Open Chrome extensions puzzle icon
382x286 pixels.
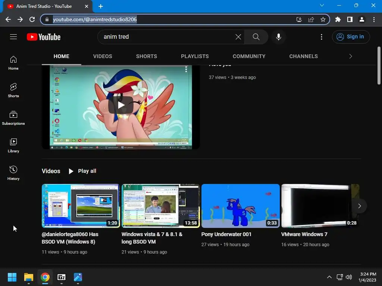point(338,19)
